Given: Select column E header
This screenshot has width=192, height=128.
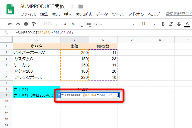Looking at the screenshot, I should click(x=160, y=40).
